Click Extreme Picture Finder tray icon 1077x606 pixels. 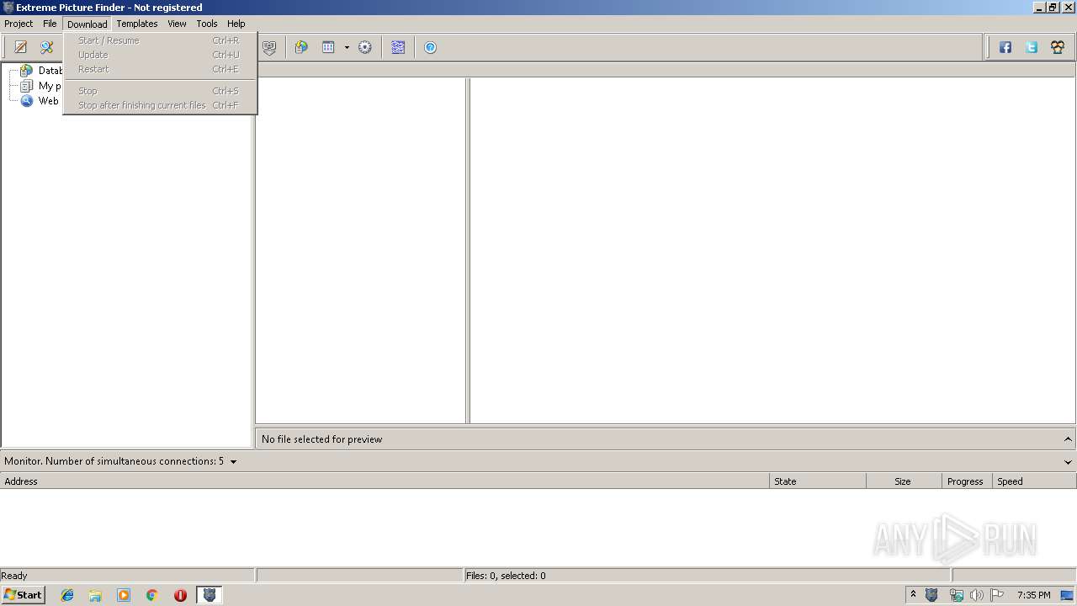click(931, 595)
